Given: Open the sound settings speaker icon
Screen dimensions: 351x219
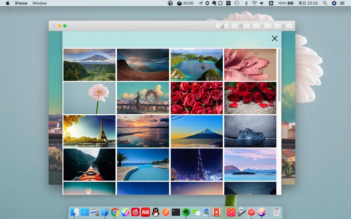Looking at the screenshot, I should (262, 26).
